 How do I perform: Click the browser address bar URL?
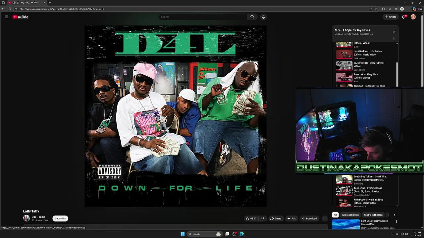coord(61,9)
